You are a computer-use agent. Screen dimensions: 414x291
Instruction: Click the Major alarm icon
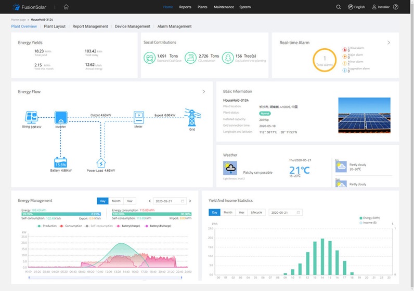(x=344, y=57)
